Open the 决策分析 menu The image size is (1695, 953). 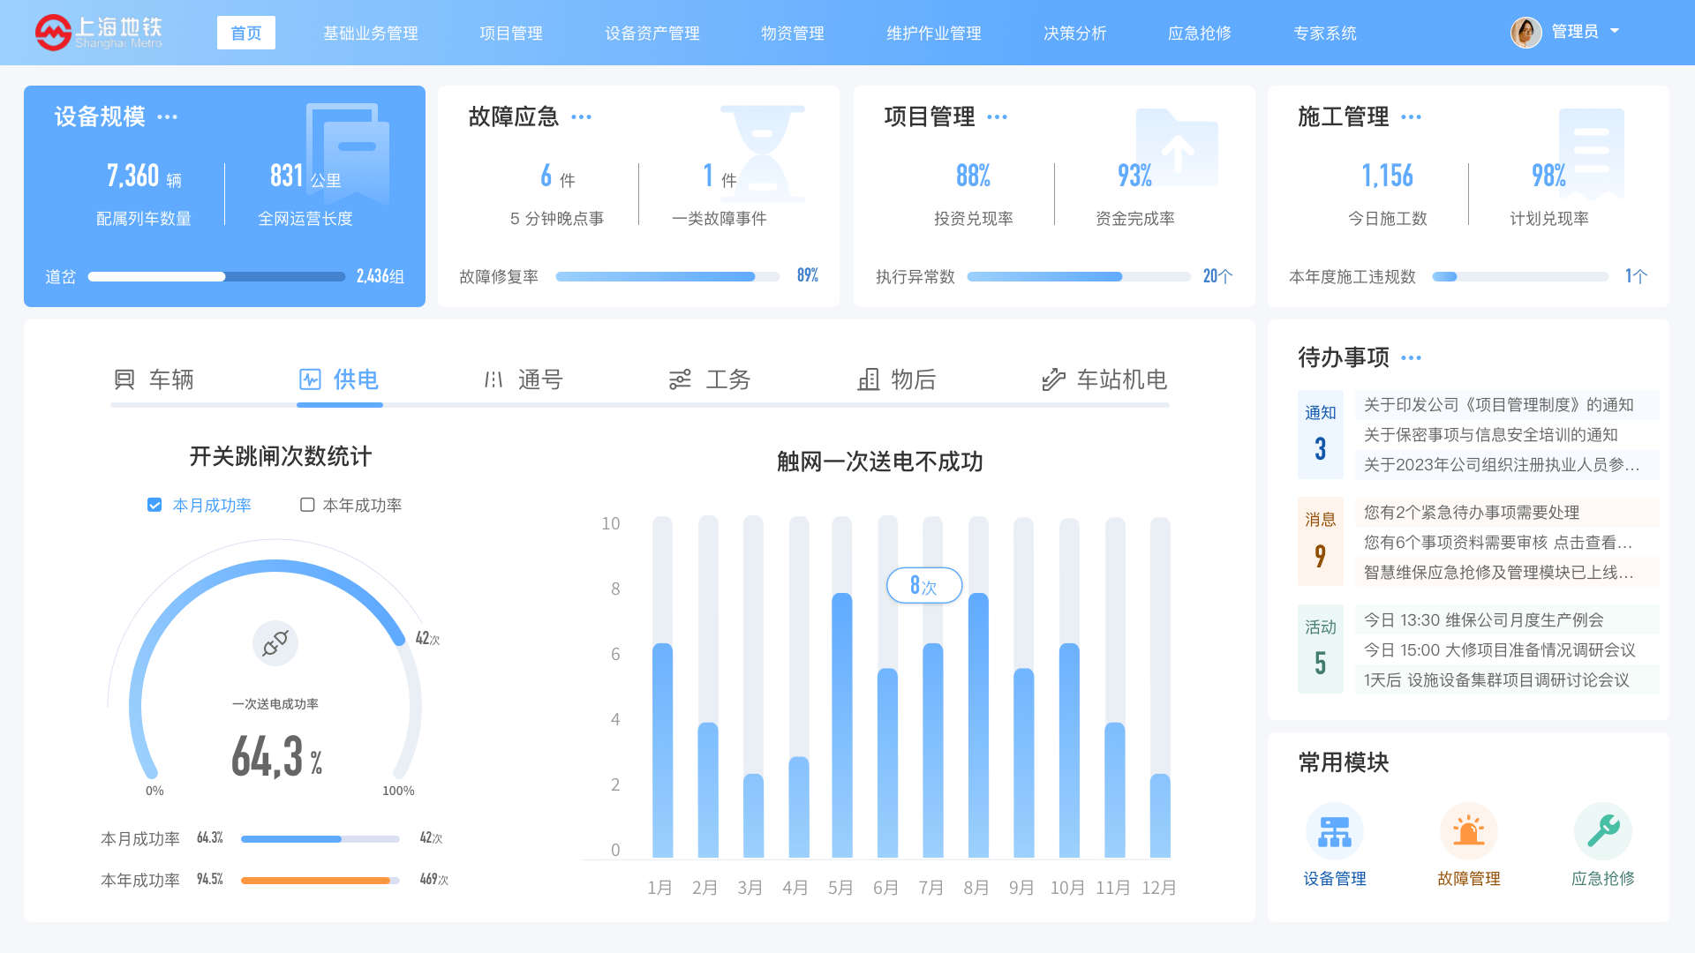tap(1074, 33)
